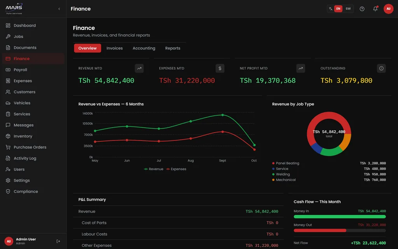Screen dimensions: 398x249
Task: Open the notifications bell
Action: click(375, 9)
